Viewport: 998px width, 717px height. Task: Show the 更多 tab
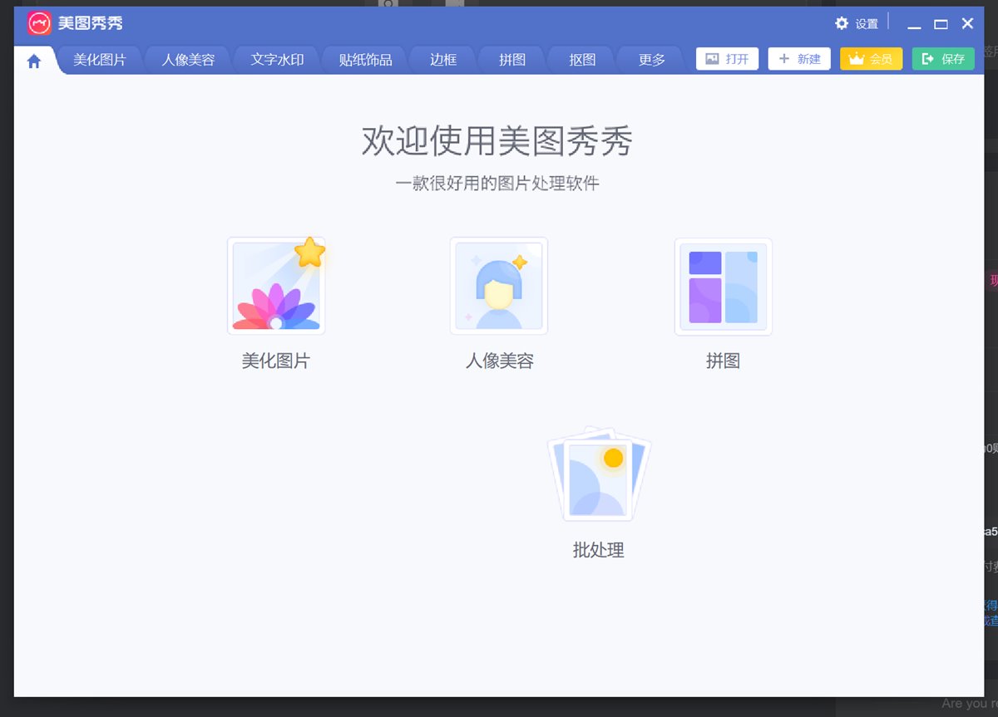click(x=652, y=60)
